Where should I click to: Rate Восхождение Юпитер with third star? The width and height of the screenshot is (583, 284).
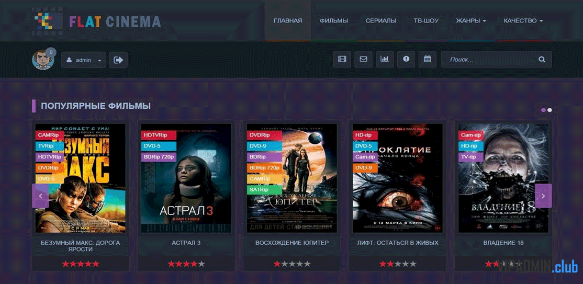click(292, 264)
